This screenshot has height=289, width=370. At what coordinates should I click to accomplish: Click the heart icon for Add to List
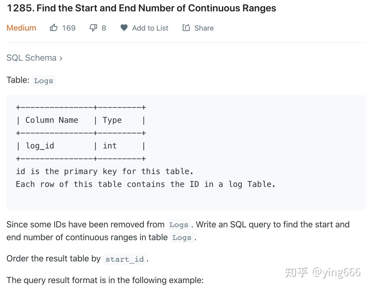pyautogui.click(x=124, y=27)
